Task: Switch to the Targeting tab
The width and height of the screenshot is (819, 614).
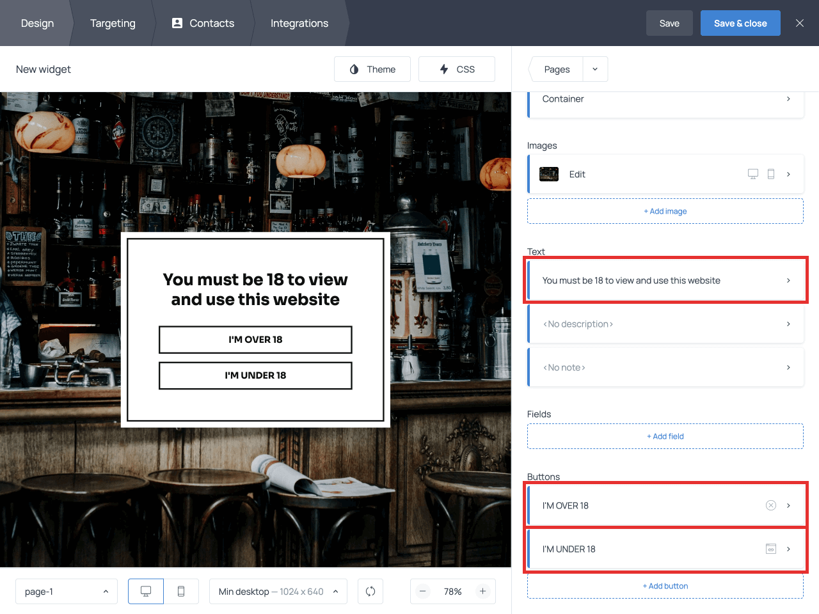Action: tap(113, 23)
